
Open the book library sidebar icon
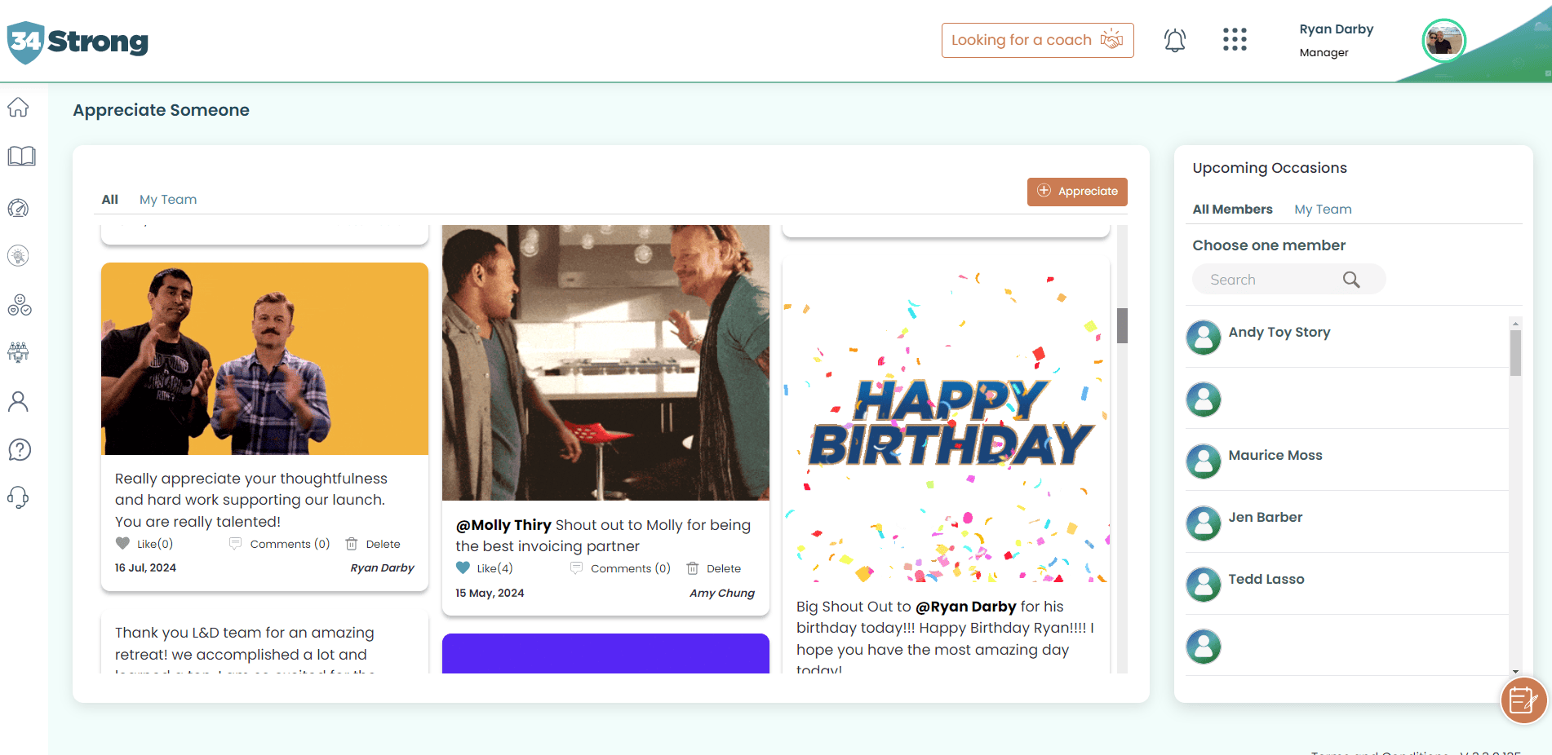pos(21,157)
